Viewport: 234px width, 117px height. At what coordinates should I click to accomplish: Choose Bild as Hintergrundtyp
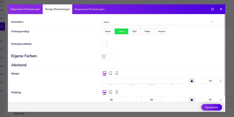click(134, 31)
